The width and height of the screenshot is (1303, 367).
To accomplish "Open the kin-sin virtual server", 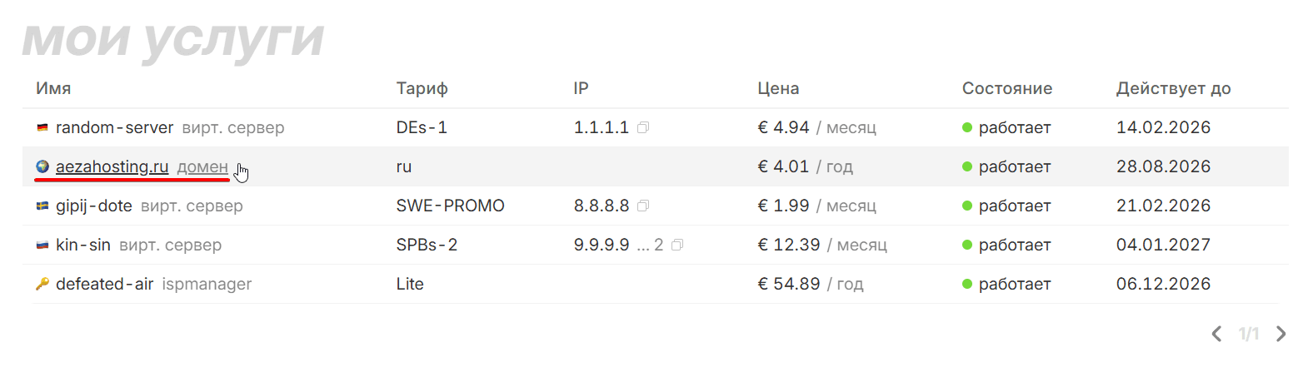I will click(82, 245).
